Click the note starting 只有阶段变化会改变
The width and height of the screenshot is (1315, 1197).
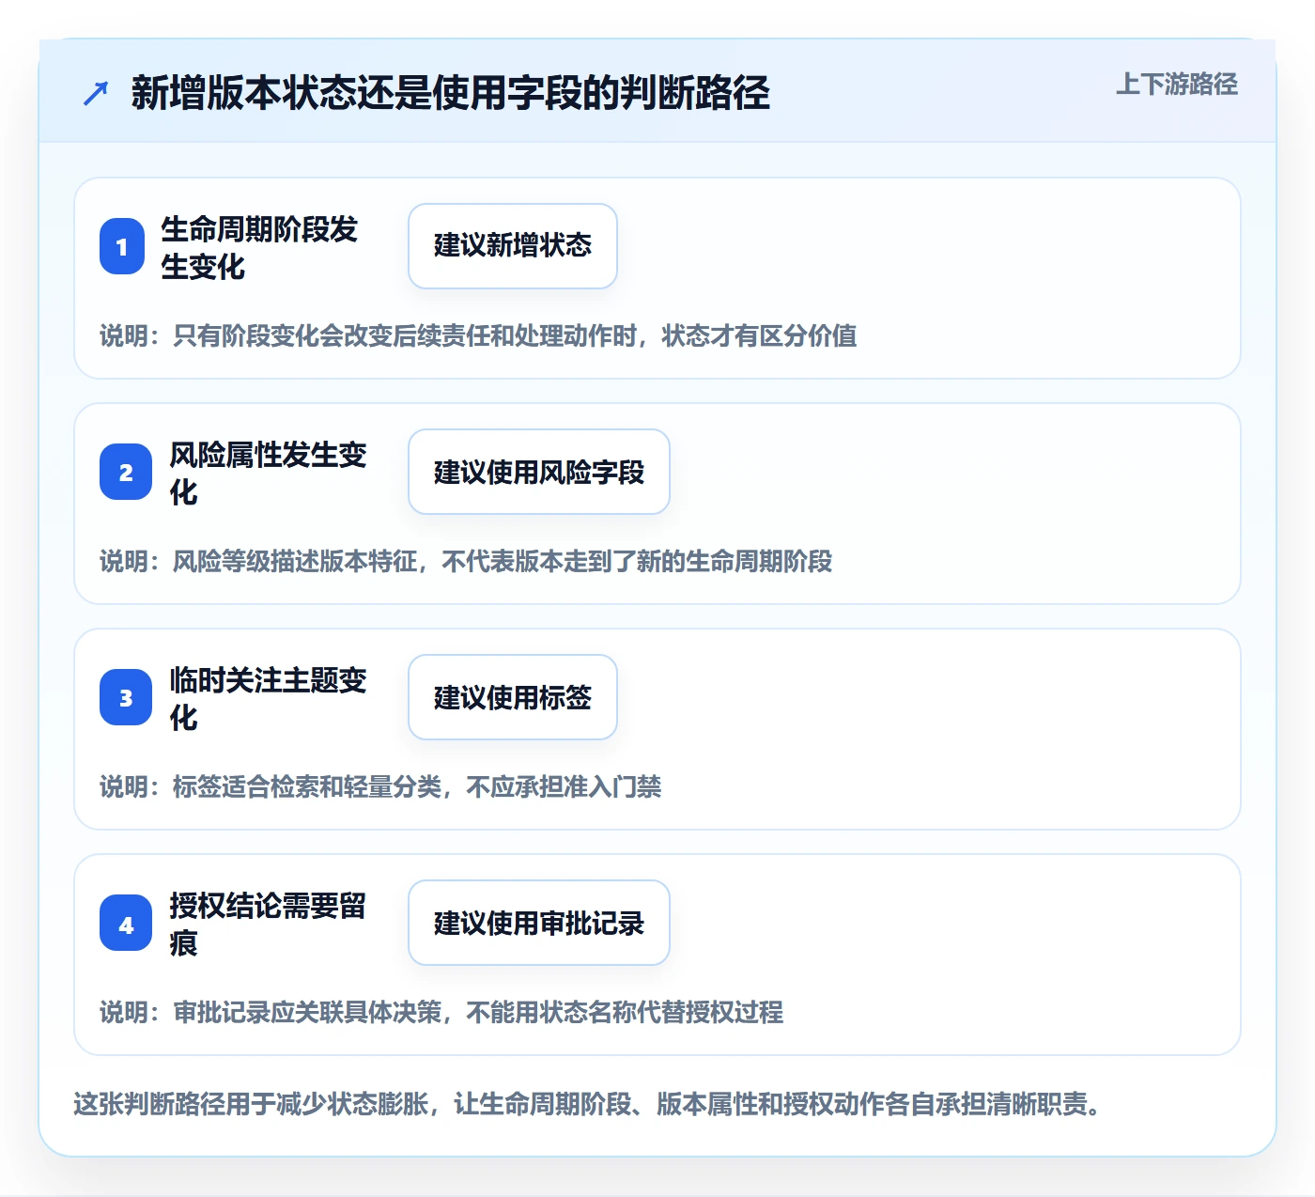coord(478,335)
